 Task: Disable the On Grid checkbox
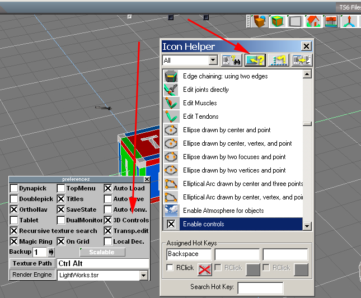tap(61, 241)
